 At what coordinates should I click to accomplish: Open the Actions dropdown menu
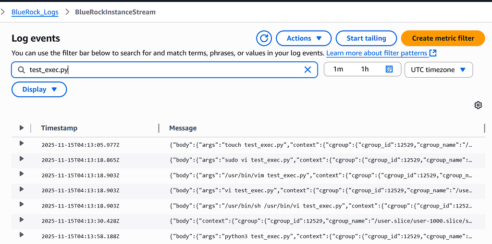[x=304, y=38]
